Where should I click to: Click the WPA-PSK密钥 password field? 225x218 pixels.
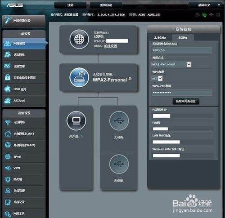click(x=182, y=93)
